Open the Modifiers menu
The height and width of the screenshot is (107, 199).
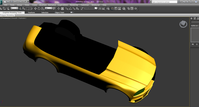tap(43, 5)
